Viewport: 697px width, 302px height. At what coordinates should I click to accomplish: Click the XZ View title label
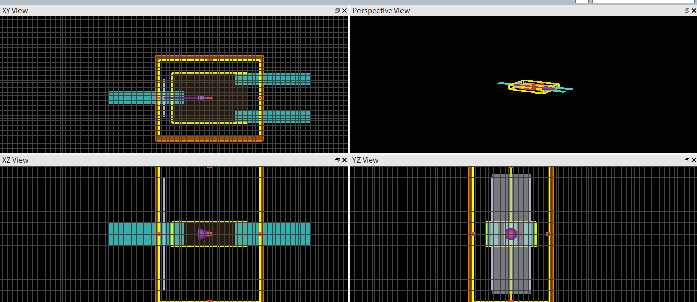(x=15, y=160)
